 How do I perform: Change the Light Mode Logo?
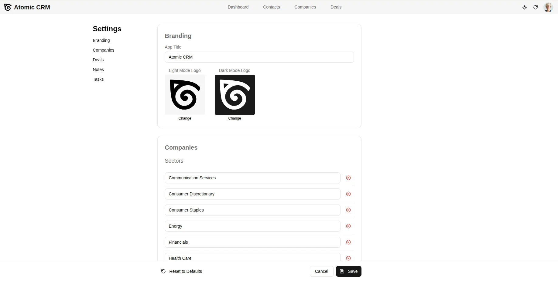pyautogui.click(x=185, y=118)
